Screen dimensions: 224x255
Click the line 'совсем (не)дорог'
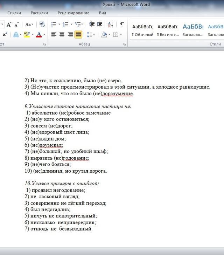tap(51, 126)
